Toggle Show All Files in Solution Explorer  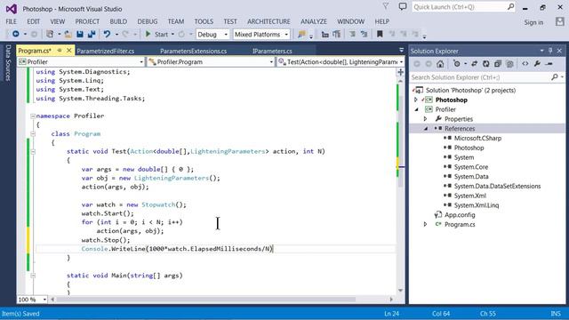pos(509,64)
